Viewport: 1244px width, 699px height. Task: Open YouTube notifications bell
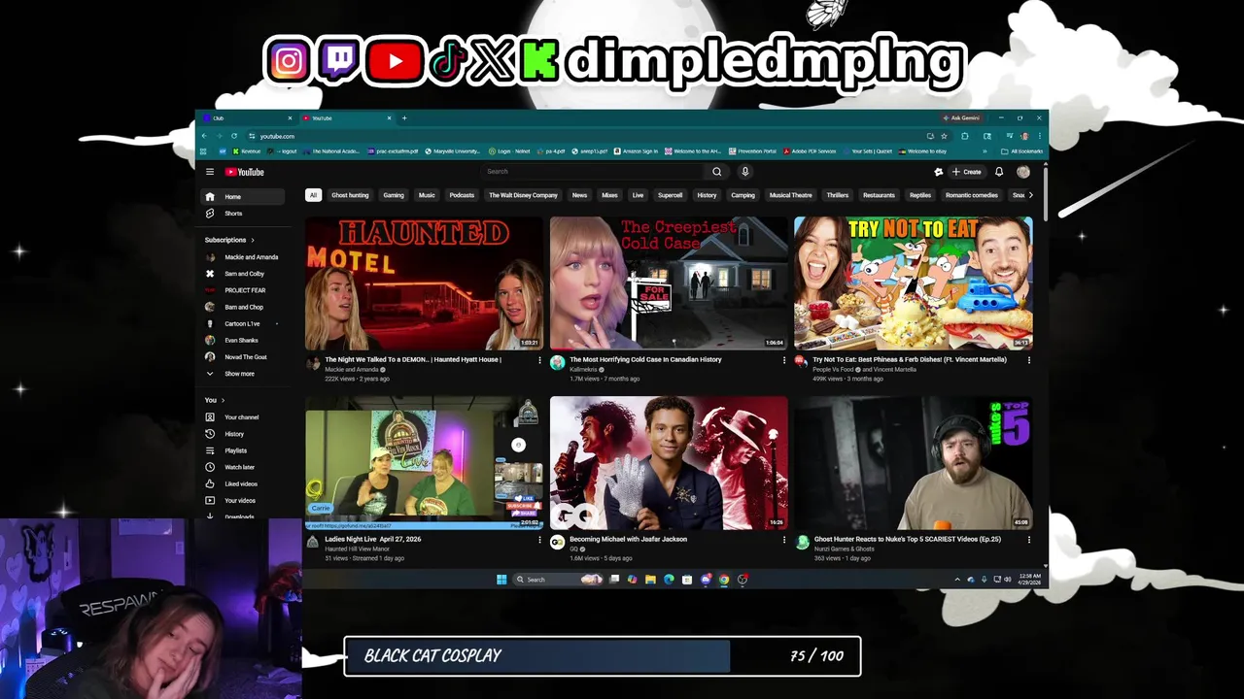point(999,172)
